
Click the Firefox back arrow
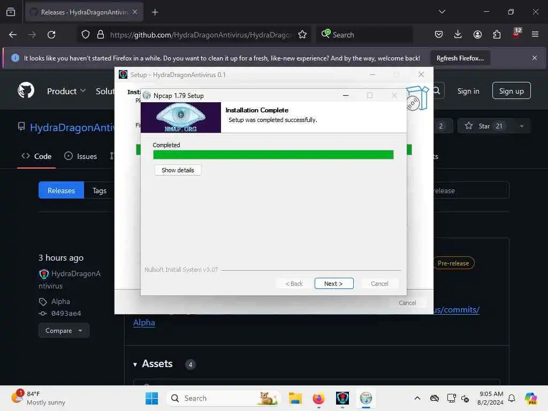pyautogui.click(x=13, y=35)
